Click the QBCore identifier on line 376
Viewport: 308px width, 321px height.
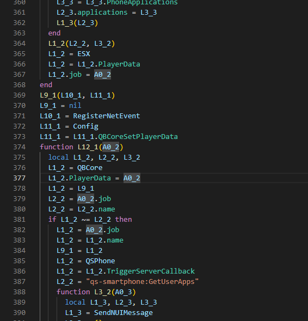point(90,167)
